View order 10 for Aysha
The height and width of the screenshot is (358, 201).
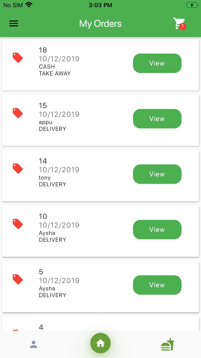[157, 230]
